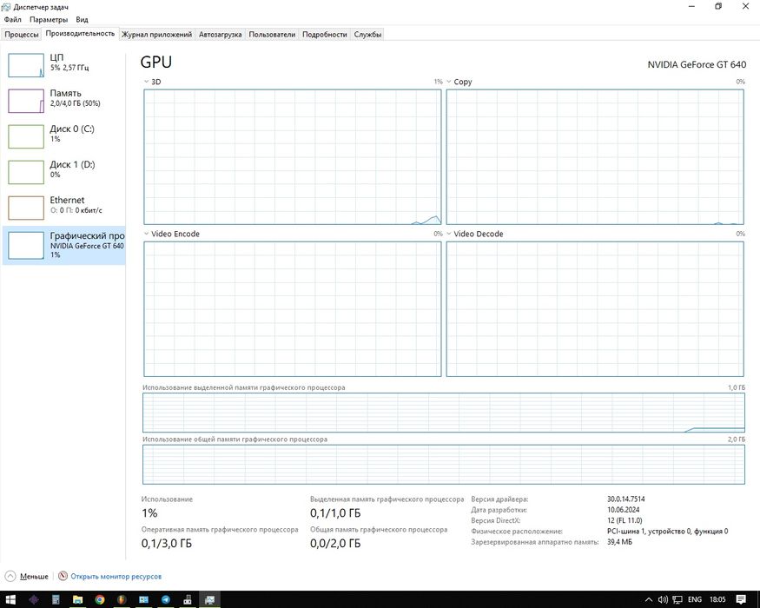Switch to the Подробности tab
This screenshot has height=608, width=760.
325,35
